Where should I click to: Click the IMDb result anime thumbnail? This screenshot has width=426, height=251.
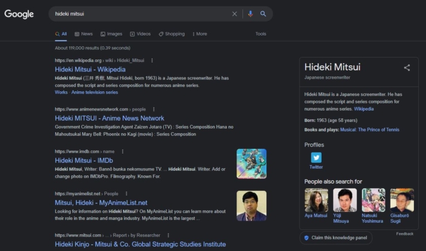[251, 164]
